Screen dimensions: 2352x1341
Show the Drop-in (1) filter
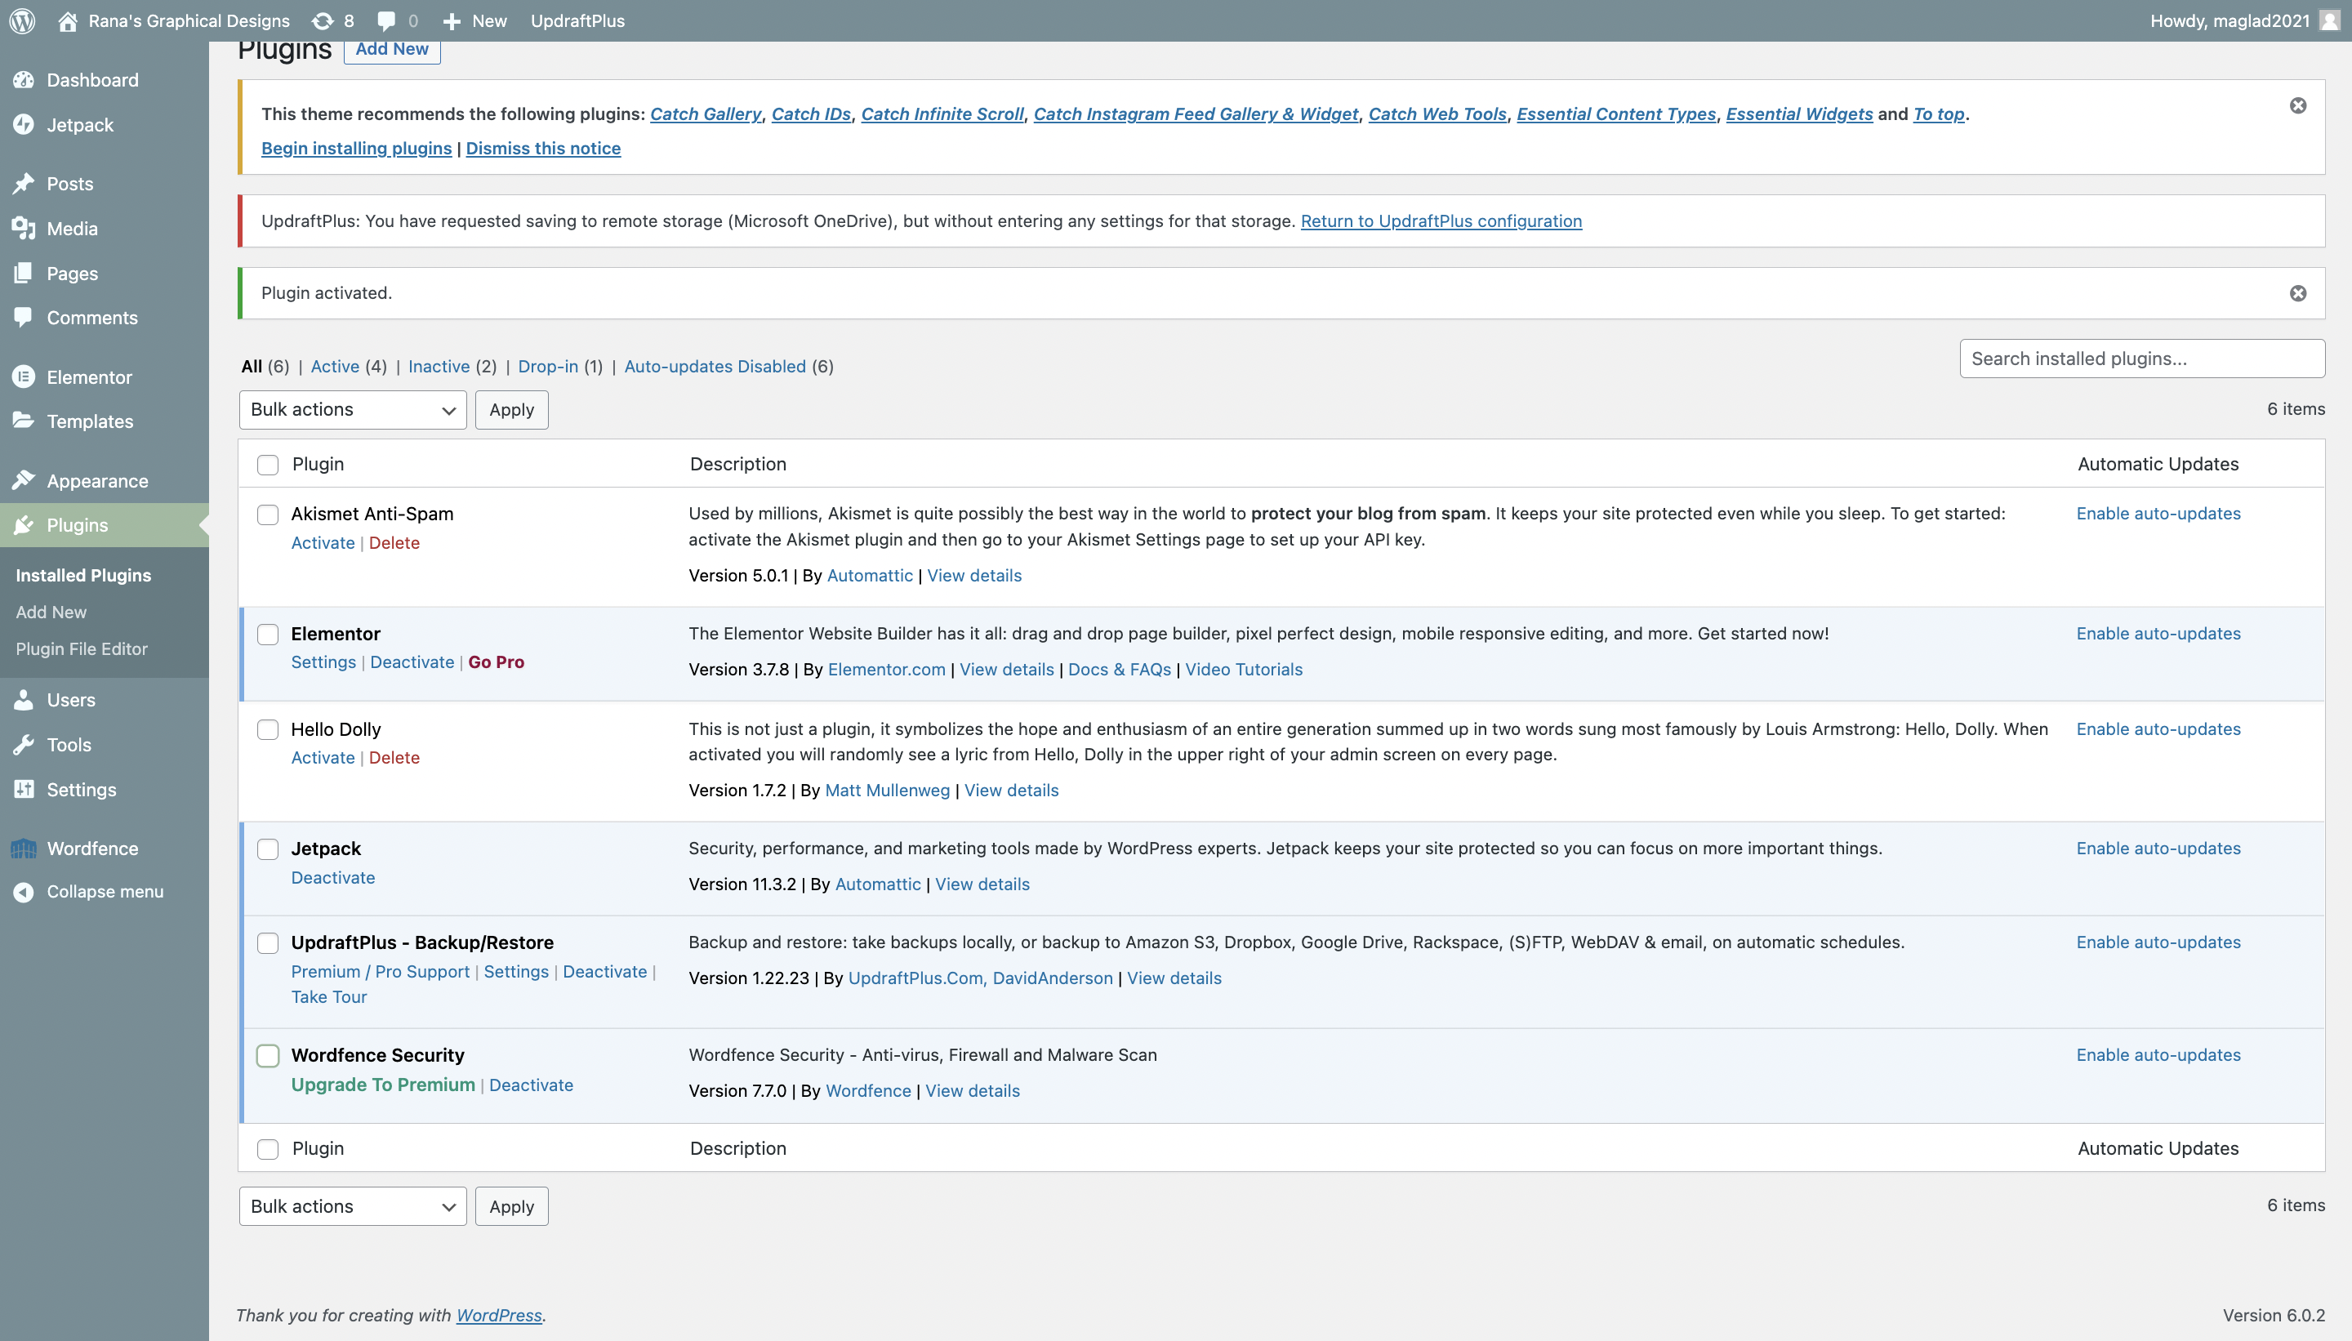(560, 367)
